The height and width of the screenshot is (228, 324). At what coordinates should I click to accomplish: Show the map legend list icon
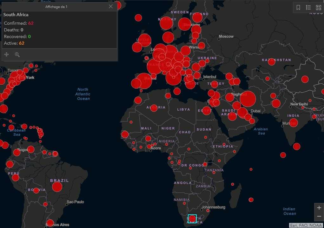point(308,8)
